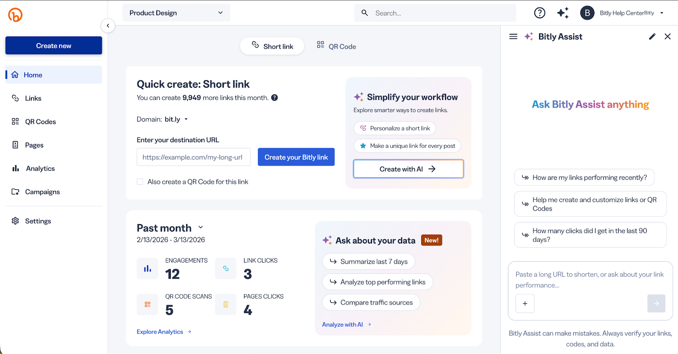Click the New! badge

click(x=431, y=240)
